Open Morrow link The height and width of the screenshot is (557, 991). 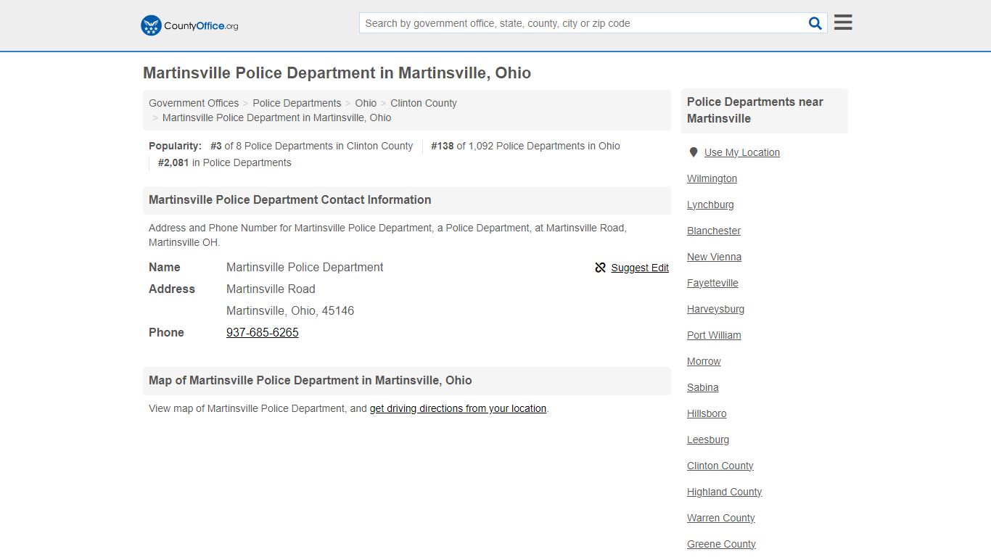click(704, 361)
